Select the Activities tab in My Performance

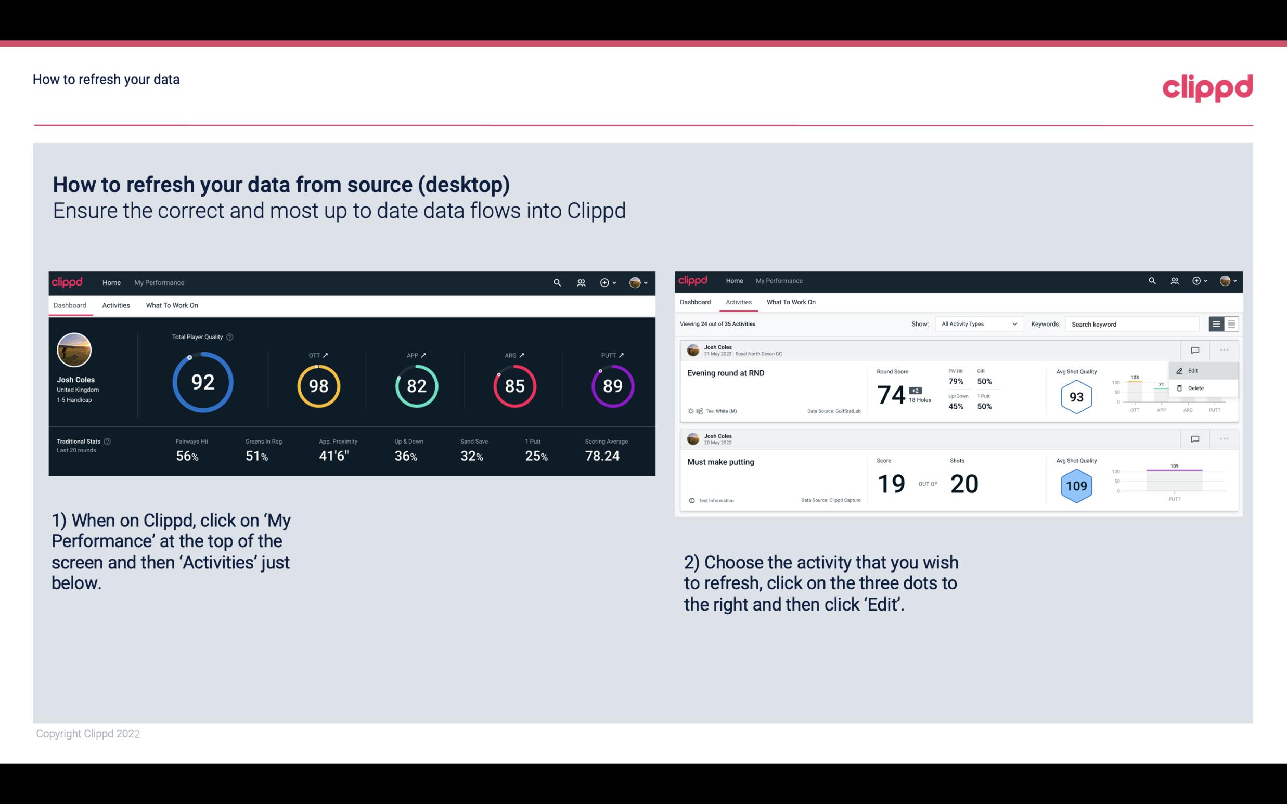pyautogui.click(x=115, y=305)
